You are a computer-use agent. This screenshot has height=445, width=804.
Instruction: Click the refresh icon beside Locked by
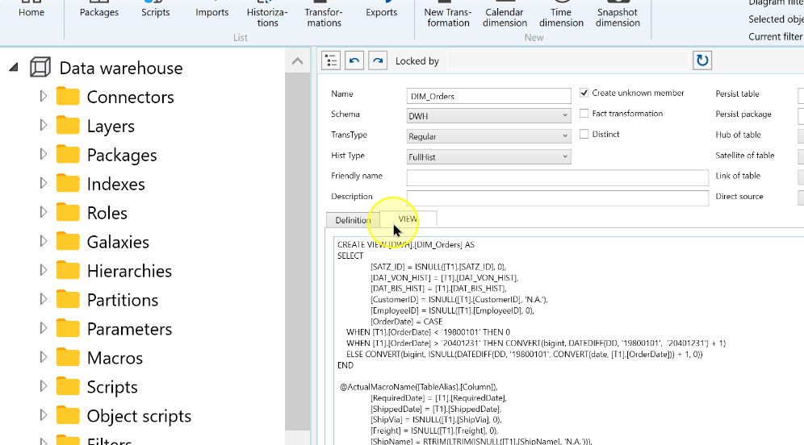pyautogui.click(x=702, y=60)
